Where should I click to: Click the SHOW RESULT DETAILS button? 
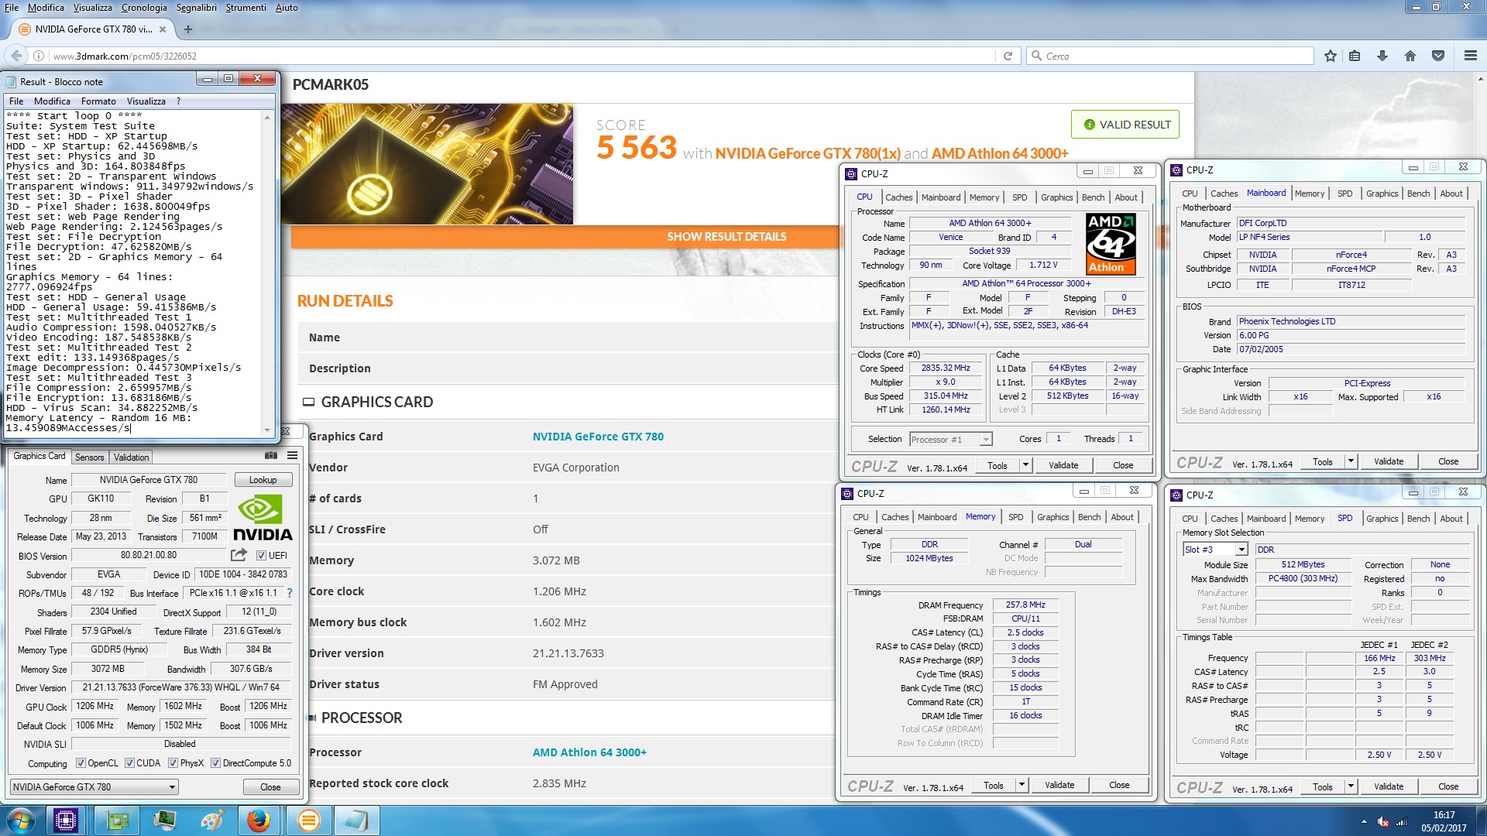pyautogui.click(x=726, y=237)
